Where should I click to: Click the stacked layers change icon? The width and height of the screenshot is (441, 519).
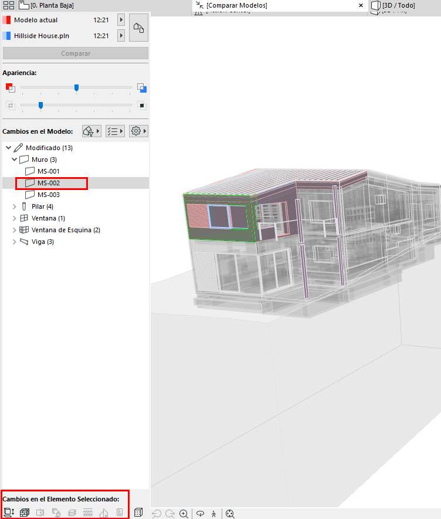72,513
